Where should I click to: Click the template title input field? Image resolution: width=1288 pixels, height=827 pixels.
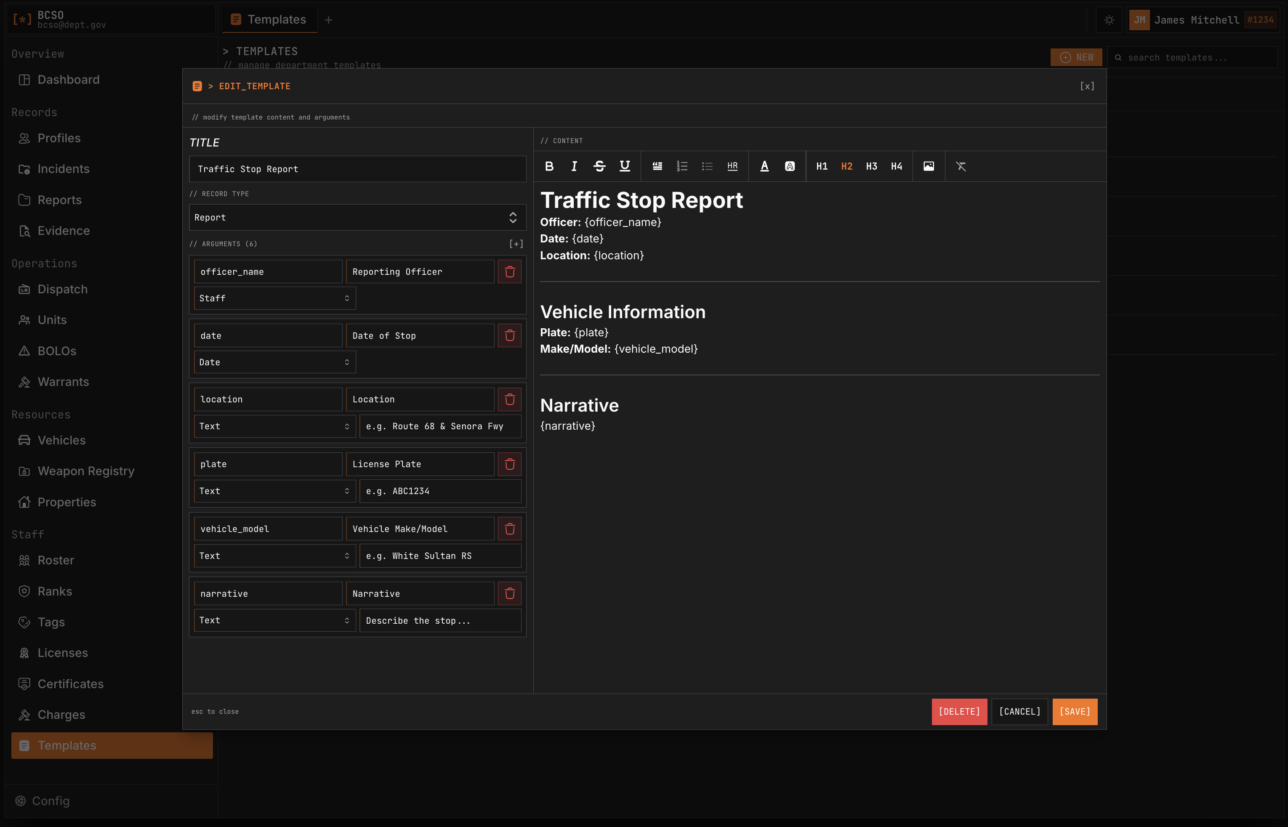357,169
